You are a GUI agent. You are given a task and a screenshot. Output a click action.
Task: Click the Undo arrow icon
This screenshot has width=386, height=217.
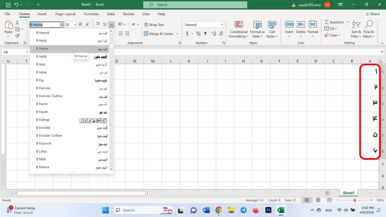pos(16,5)
